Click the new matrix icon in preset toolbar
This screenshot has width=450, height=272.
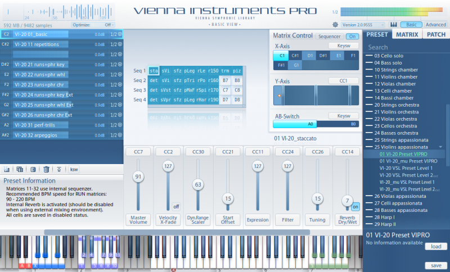[x=6, y=169]
